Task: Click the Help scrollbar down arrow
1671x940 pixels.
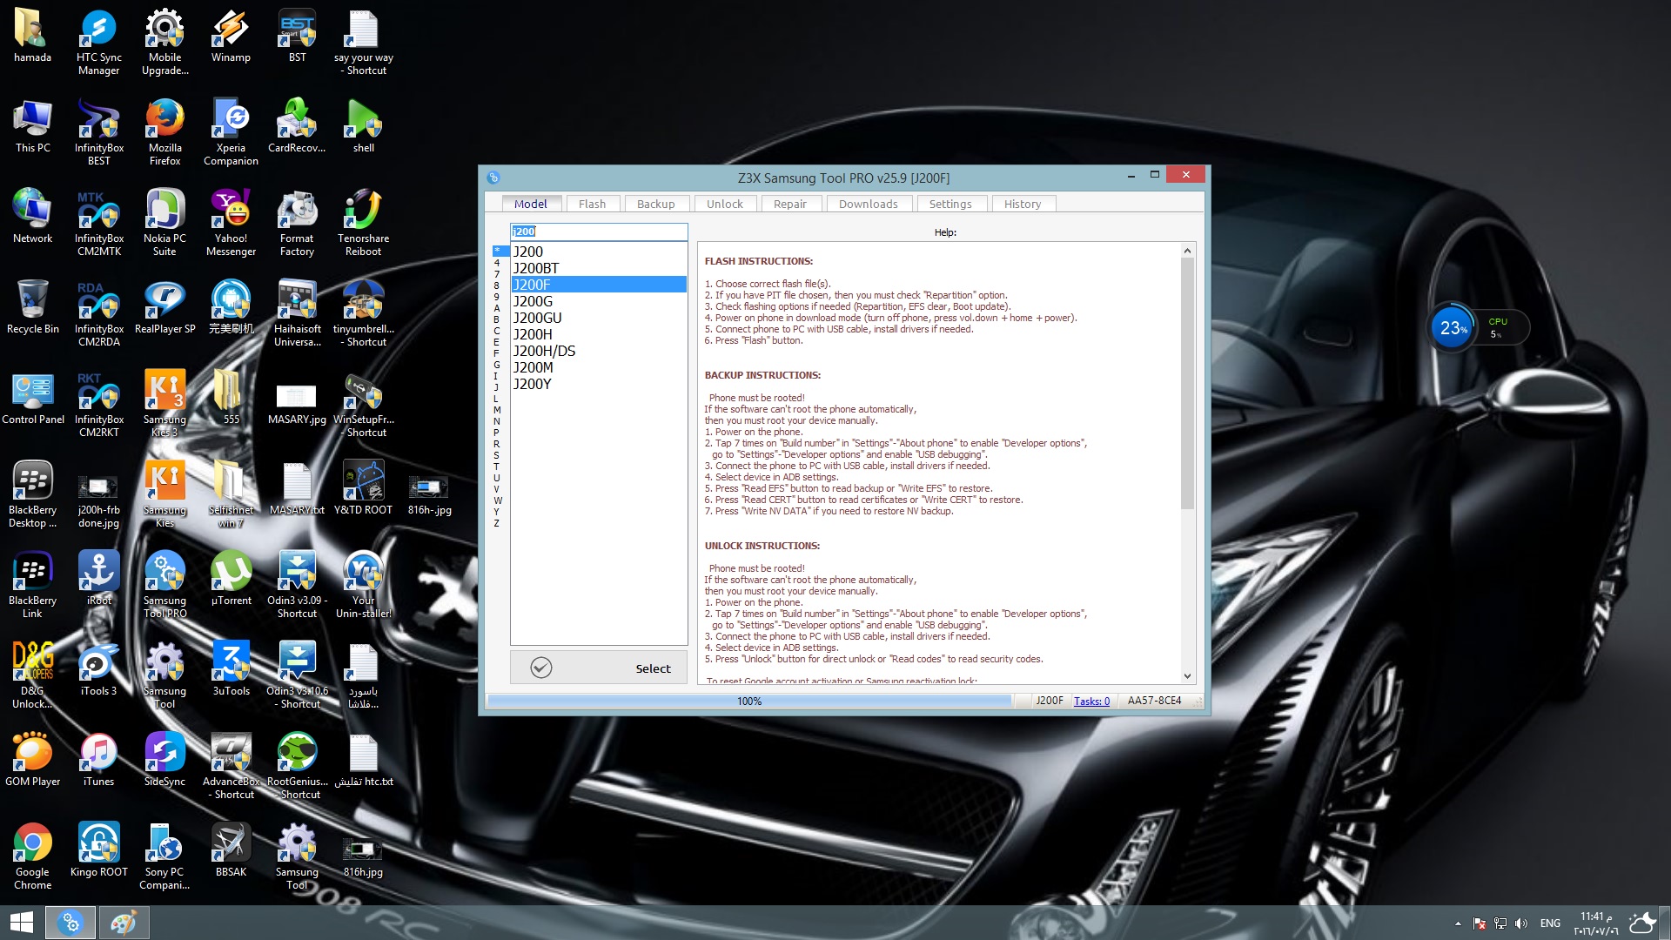Action: 1187,676
